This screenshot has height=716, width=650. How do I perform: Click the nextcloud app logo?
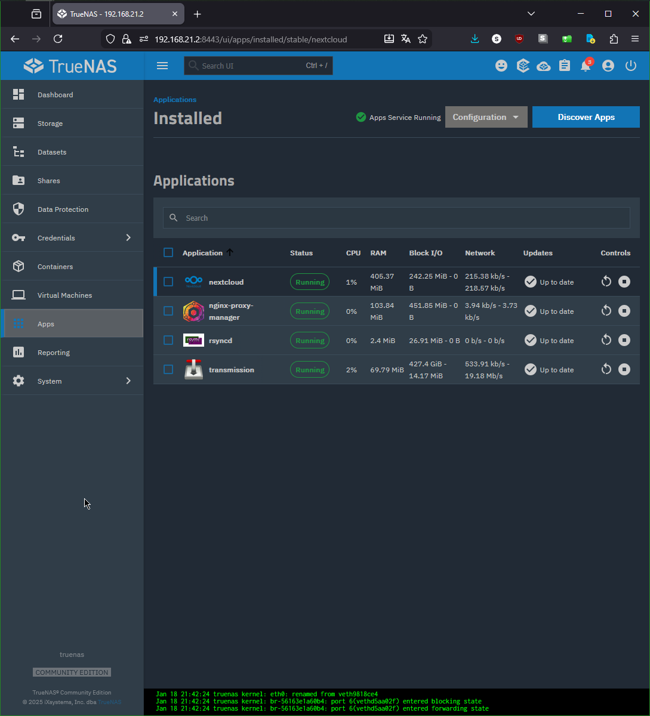click(x=193, y=282)
